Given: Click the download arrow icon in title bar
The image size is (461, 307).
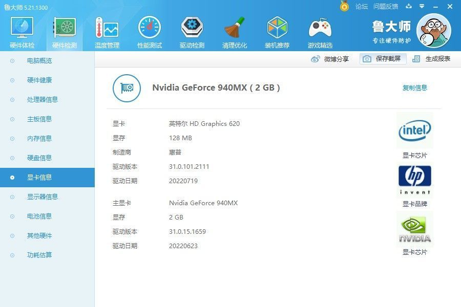Looking at the screenshot, I should 409,6.
